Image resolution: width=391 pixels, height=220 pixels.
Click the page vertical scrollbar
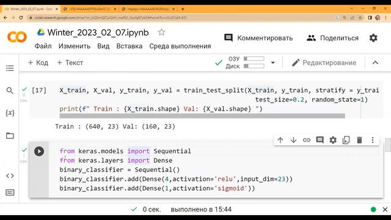point(388,145)
